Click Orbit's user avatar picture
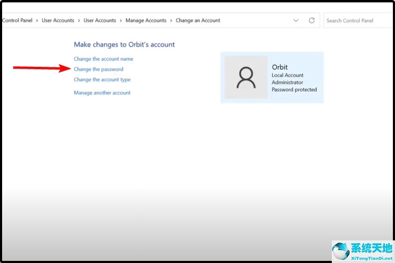 tap(246, 77)
